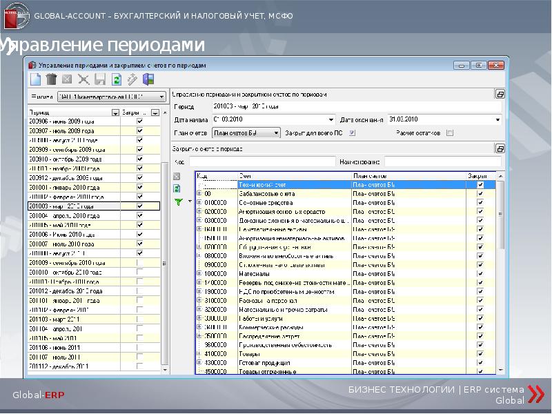
Task: Enable the 'Расчет остатков' checkbox
Action: 450,132
